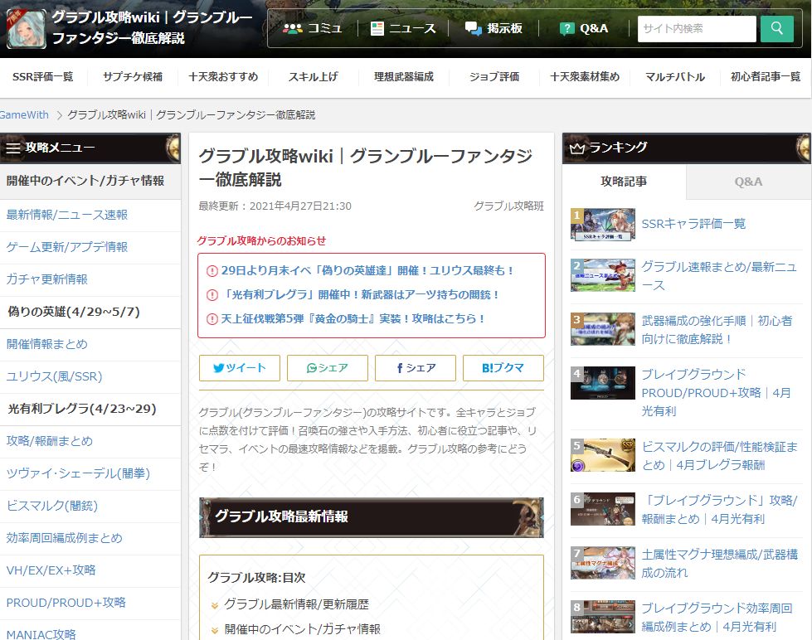Open ブレイブグラウンドPROUD/PROUD+攻略 ranking link
Screen dimensions: 812x640
coord(716,392)
